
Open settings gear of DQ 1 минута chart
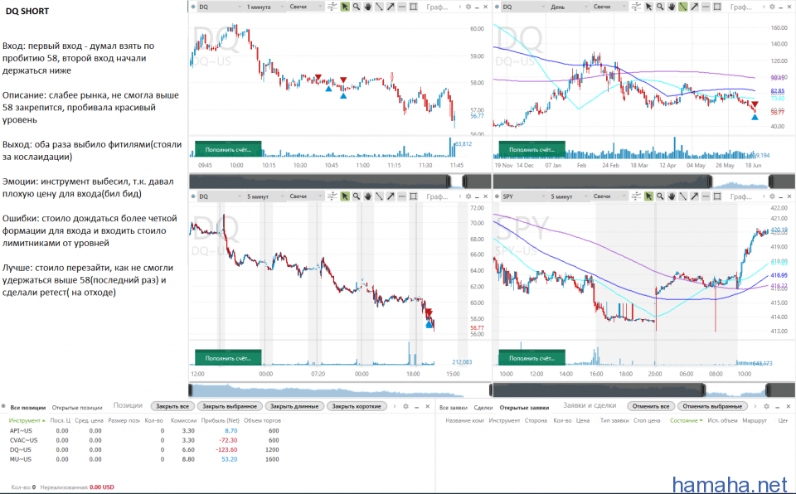[x=468, y=7]
